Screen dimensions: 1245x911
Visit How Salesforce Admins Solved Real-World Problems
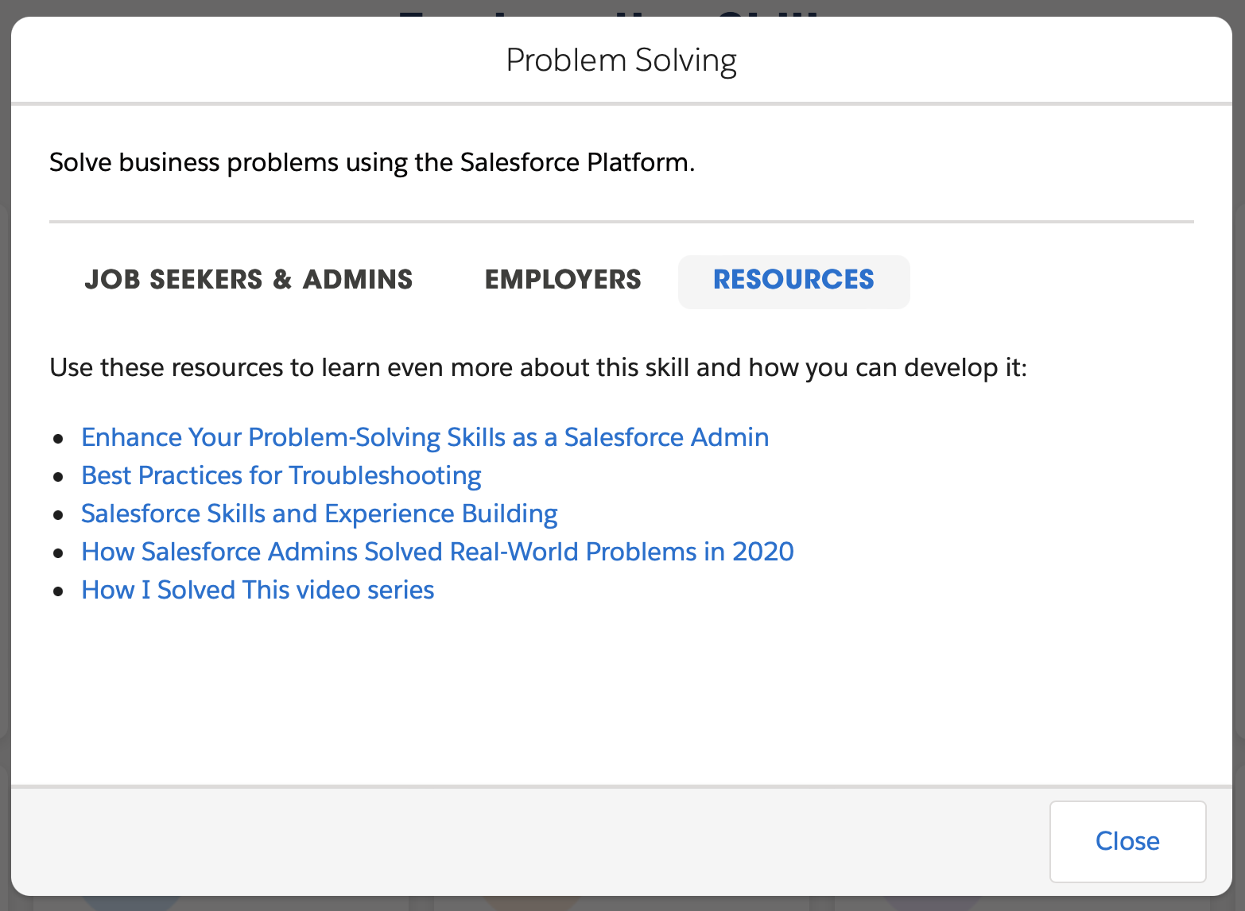pos(437,552)
